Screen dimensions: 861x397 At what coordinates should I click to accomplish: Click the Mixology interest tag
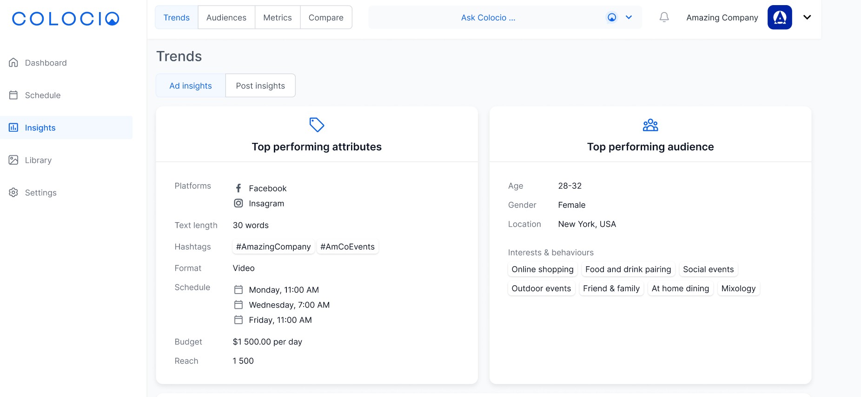(x=738, y=288)
